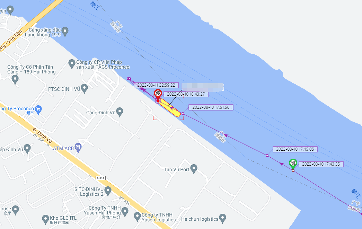Click the Cảng Đình Vũ location pin
362x229 pixels.
tap(120, 112)
